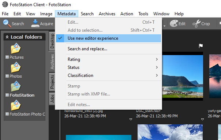Select the bold FotoStation tree label
The height and width of the screenshot is (140, 221).
22,95
